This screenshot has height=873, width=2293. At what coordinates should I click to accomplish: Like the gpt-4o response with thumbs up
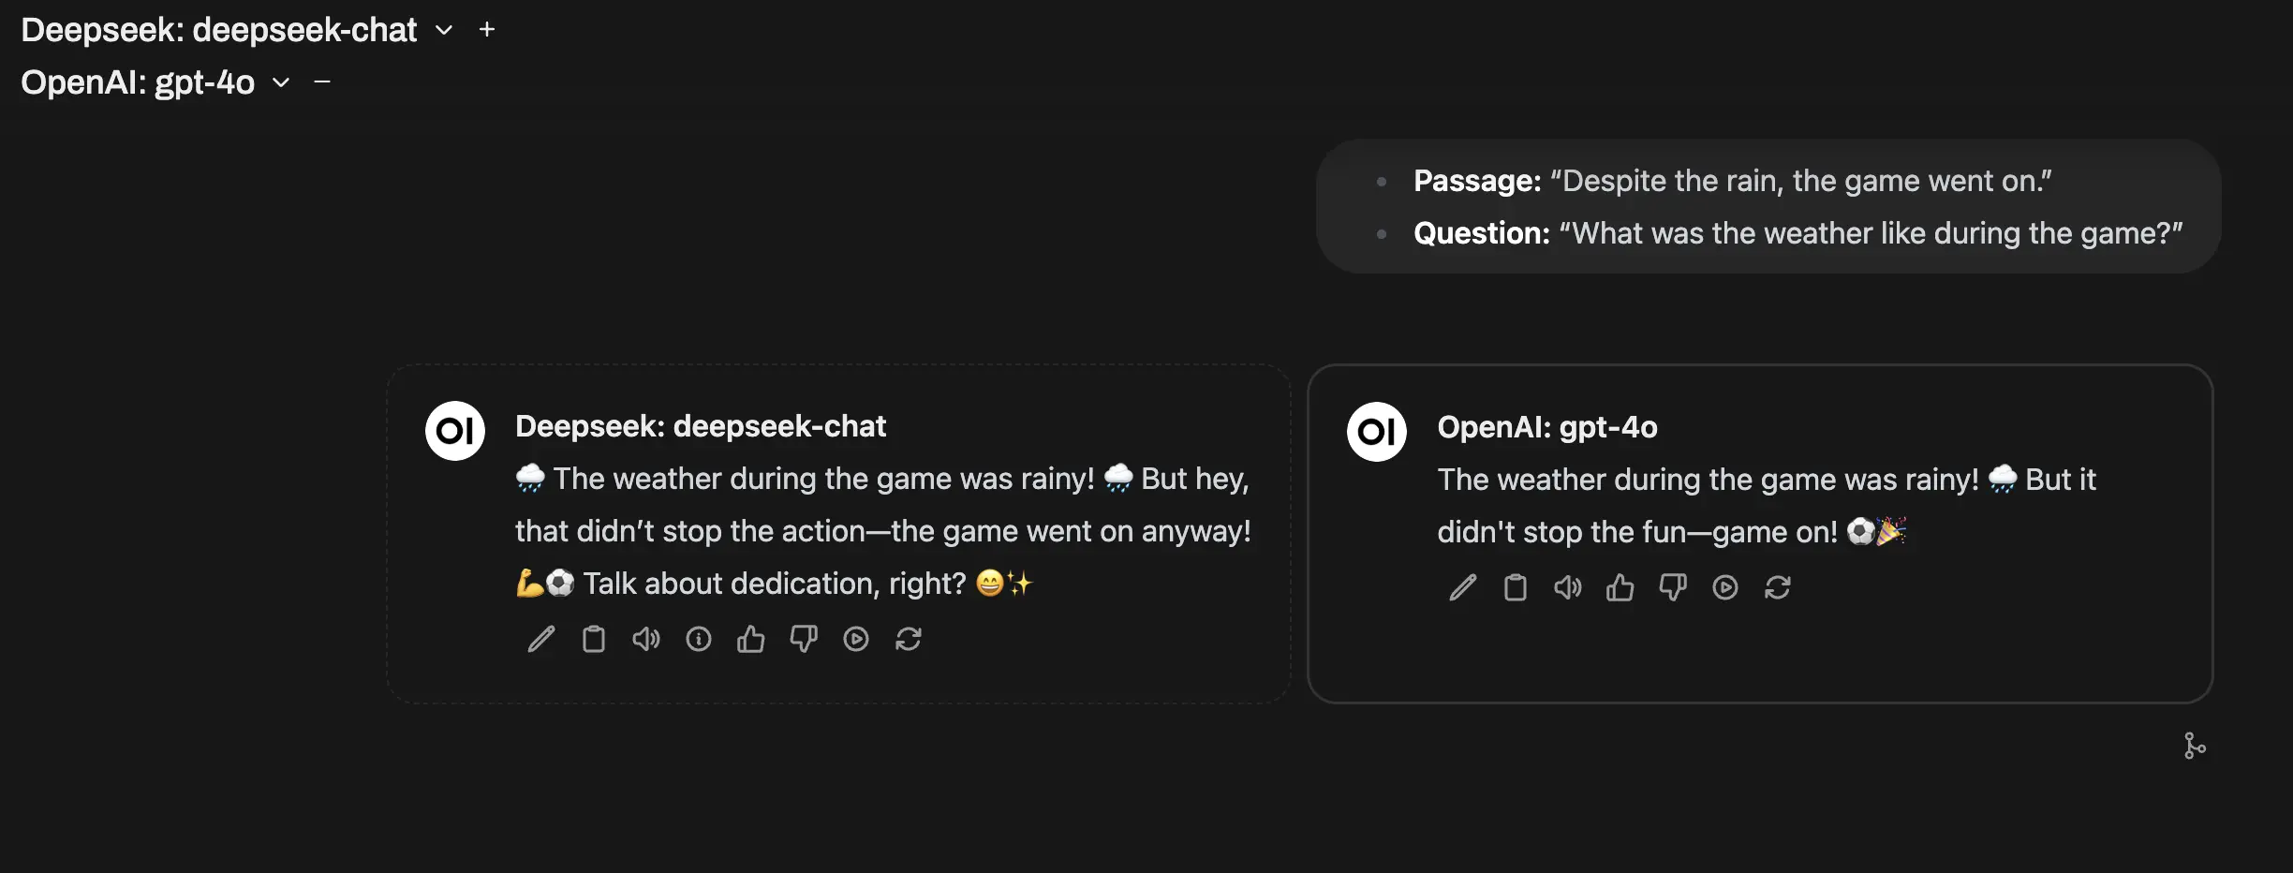(x=1620, y=587)
